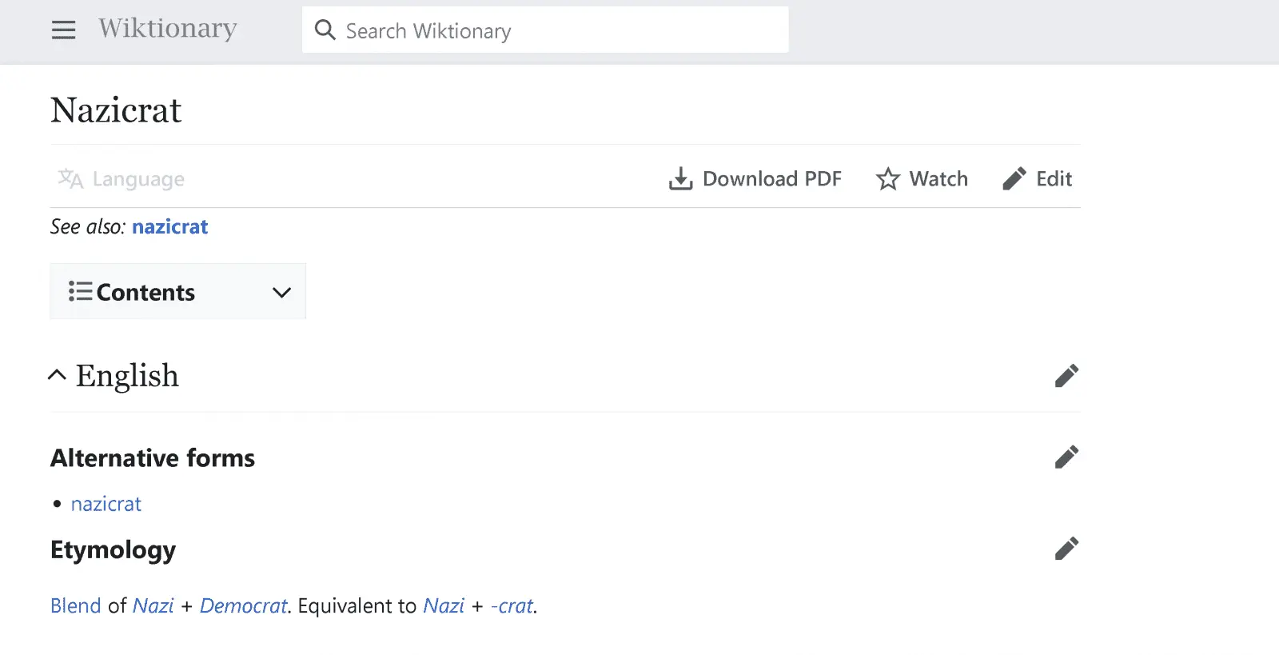Screen dimensions: 1279x655
Task: Click the Download PDF icon
Action: [680, 178]
